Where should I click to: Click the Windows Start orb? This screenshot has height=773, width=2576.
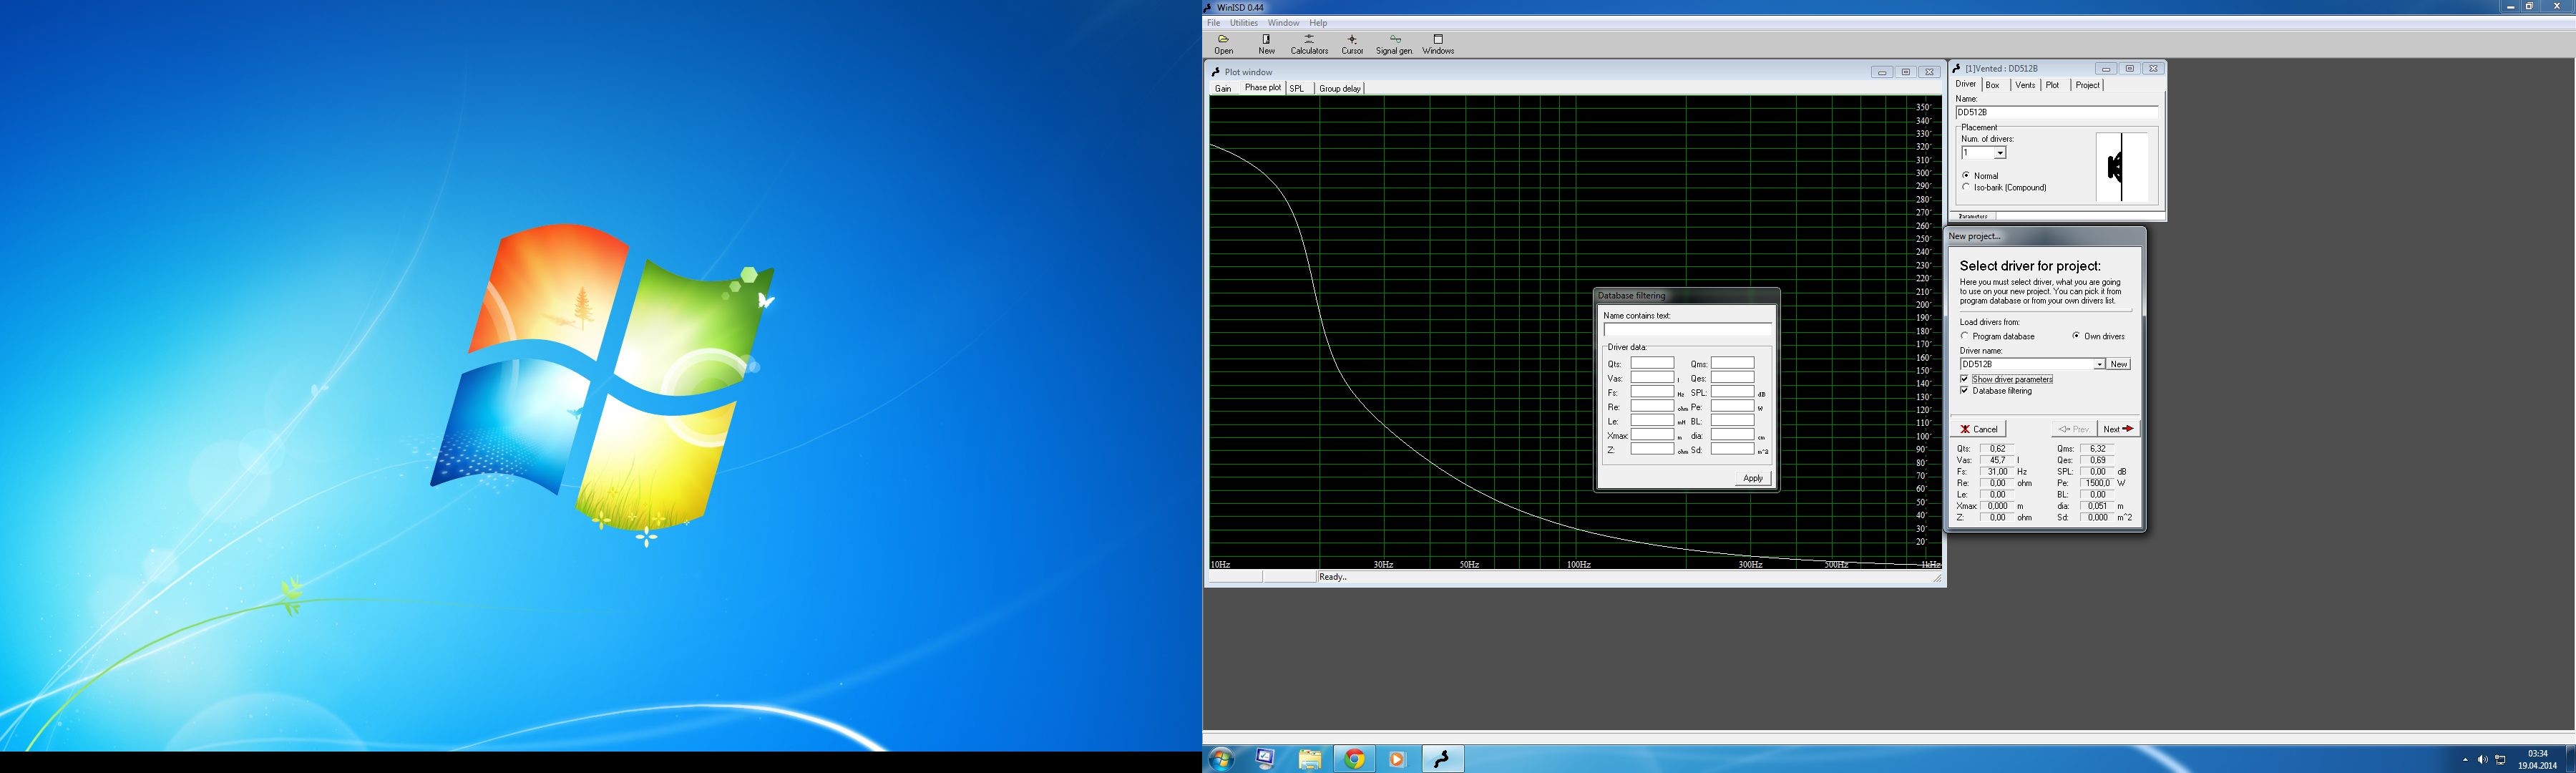tap(1221, 759)
